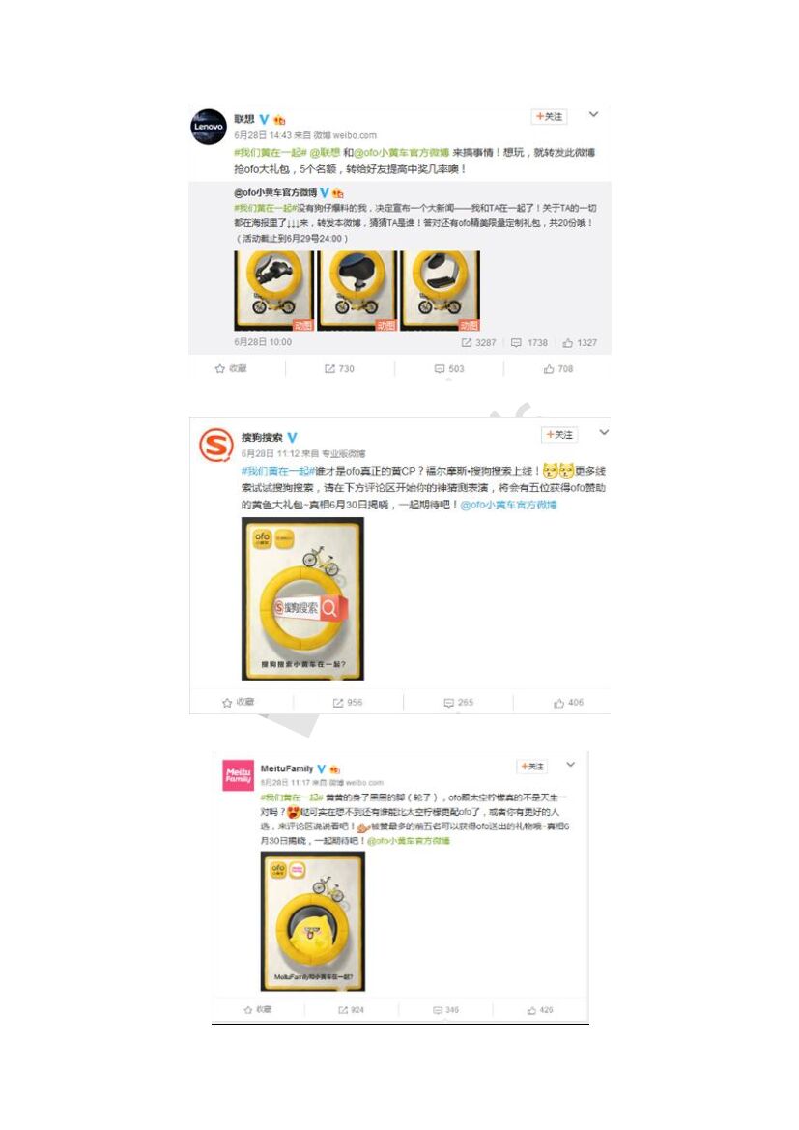
Task: Expand the chevron menu on Sogou post
Action: tap(604, 432)
